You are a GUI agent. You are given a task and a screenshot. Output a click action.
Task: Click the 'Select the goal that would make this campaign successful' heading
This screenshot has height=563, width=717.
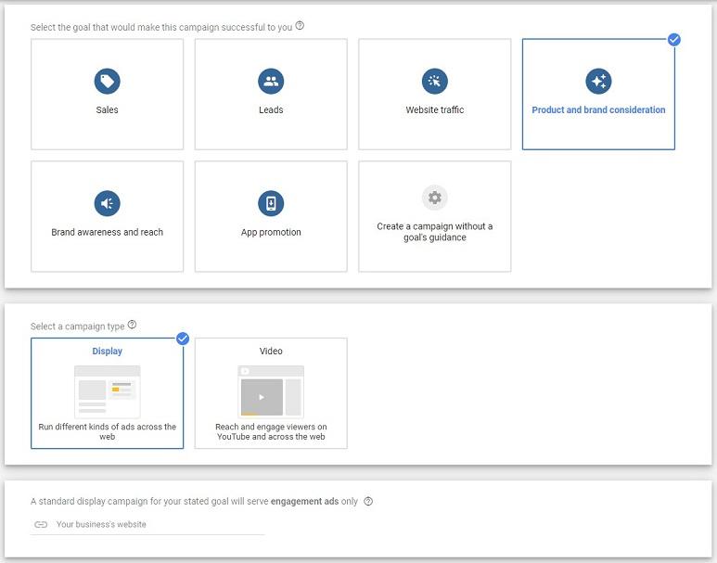(x=161, y=27)
